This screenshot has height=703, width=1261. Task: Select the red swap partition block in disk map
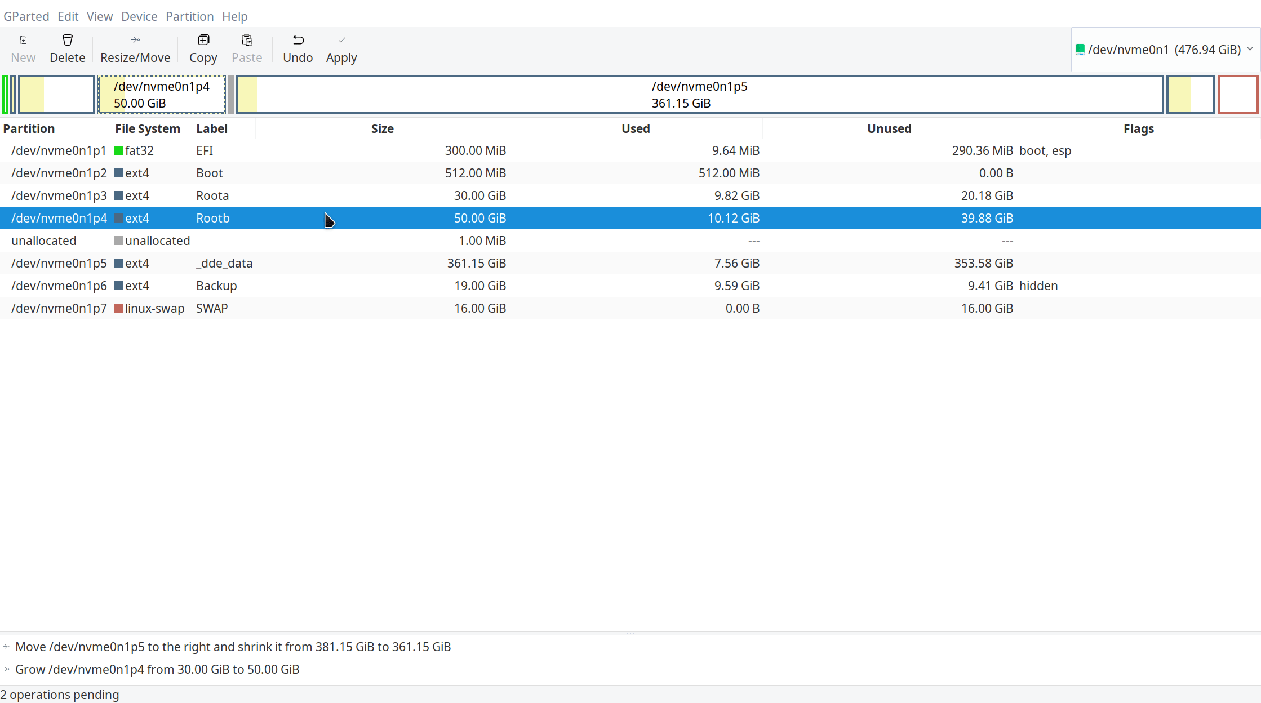click(x=1237, y=95)
